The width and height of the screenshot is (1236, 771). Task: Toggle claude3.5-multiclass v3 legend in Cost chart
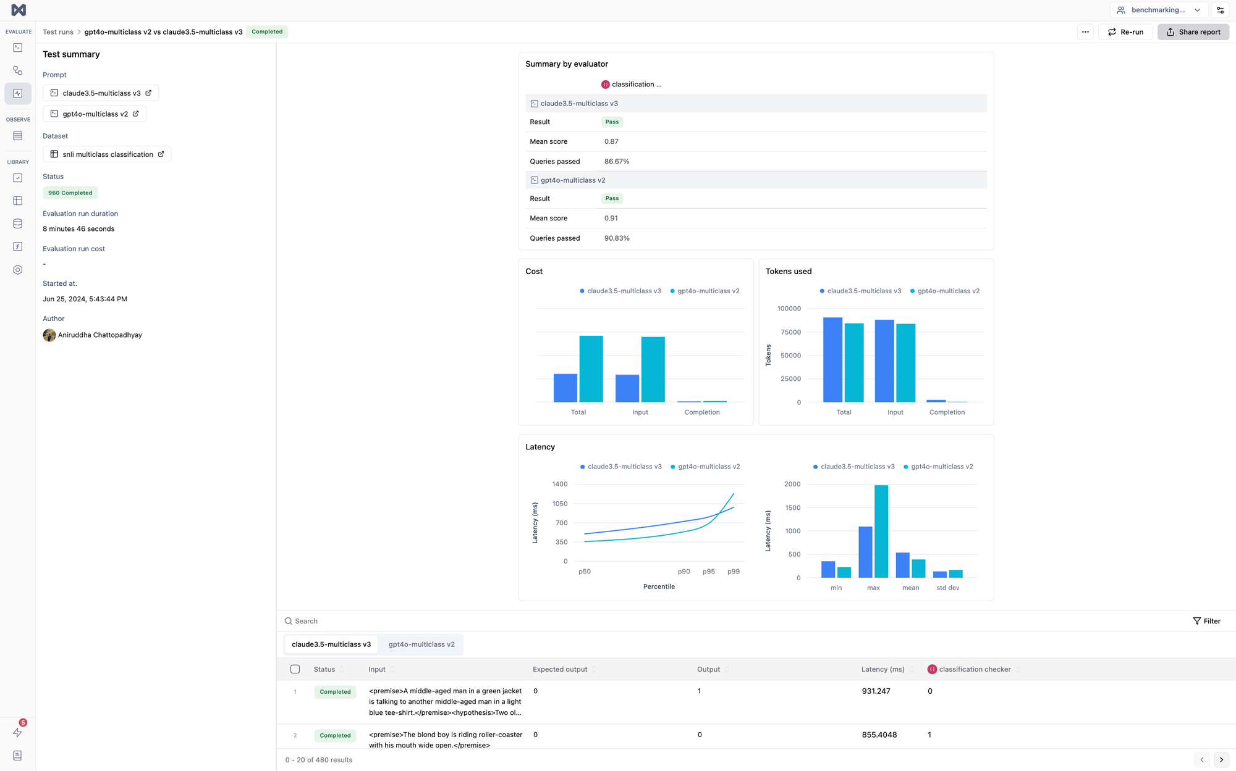620,291
